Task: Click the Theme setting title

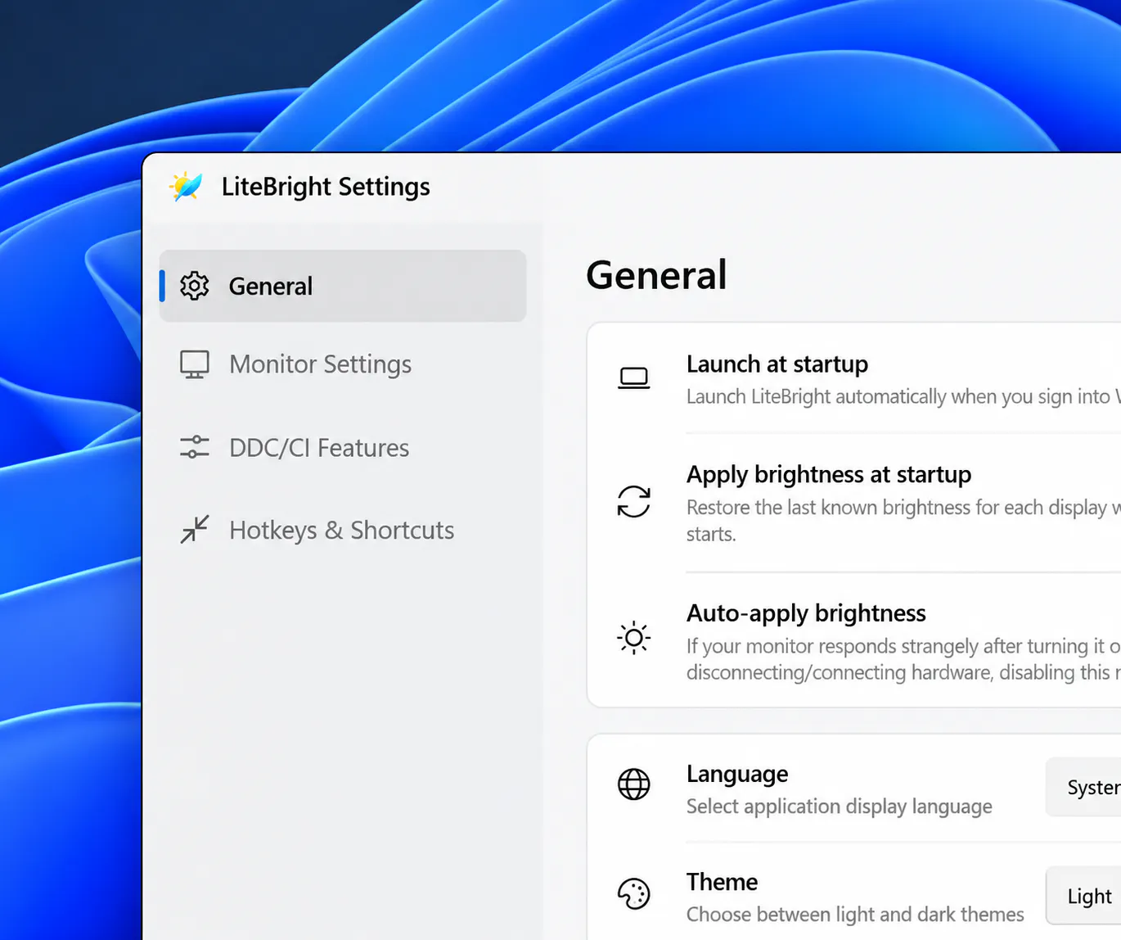Action: [722, 882]
